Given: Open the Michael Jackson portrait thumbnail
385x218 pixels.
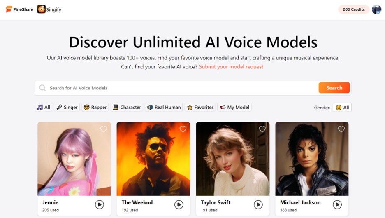Looking at the screenshot, I should pyautogui.click(x=312, y=159).
